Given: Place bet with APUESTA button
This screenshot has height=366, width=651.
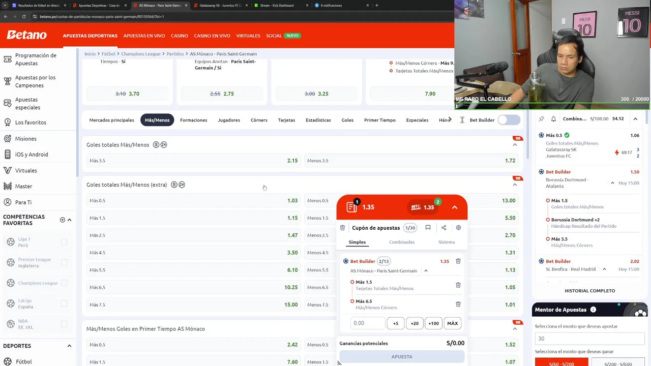Looking at the screenshot, I should pos(402,357).
